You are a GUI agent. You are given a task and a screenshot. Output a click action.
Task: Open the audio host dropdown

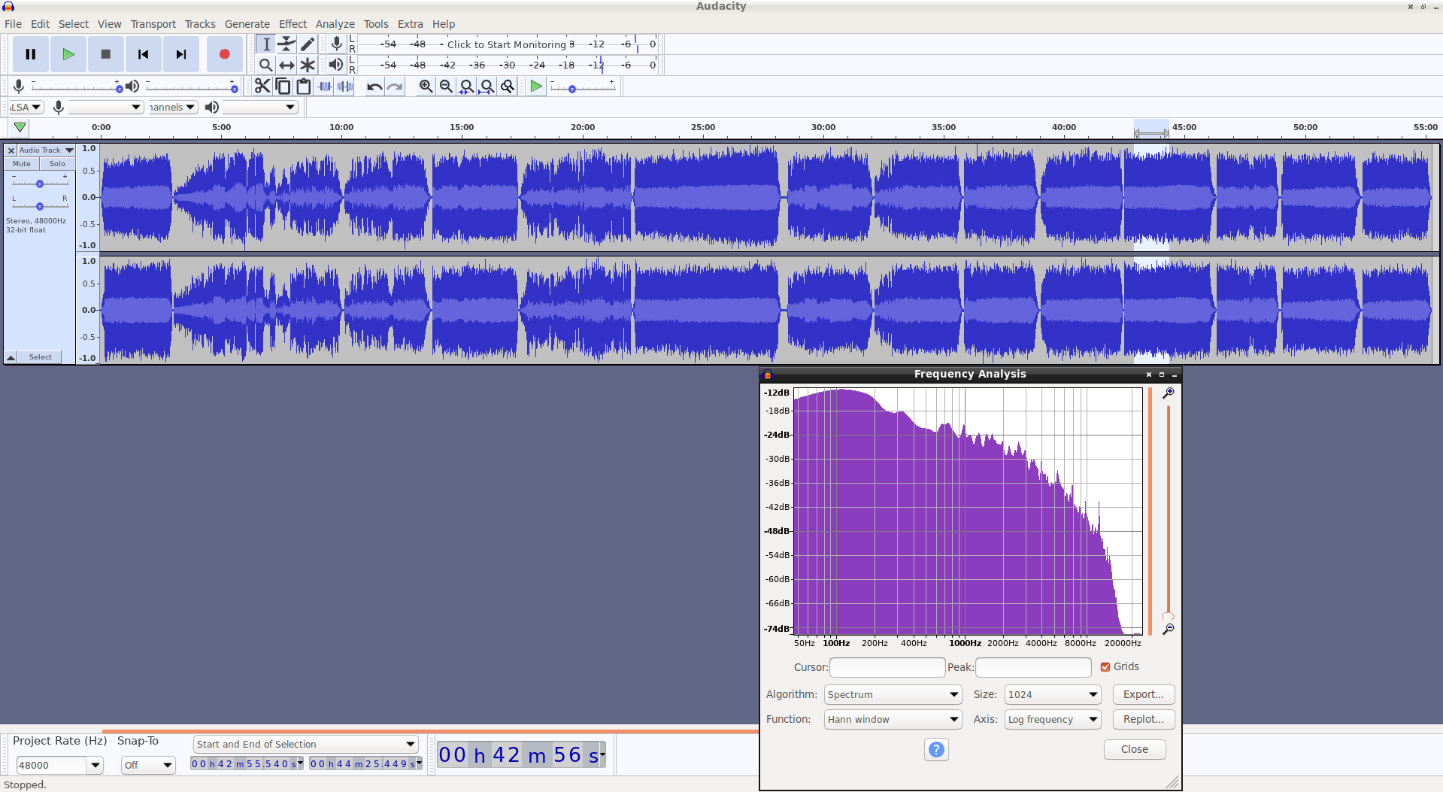tap(28, 107)
